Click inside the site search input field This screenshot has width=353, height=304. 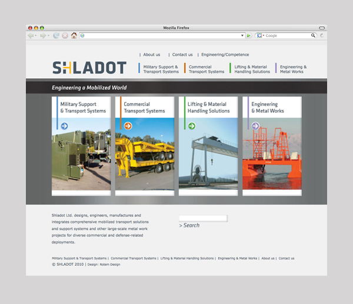coord(203,218)
